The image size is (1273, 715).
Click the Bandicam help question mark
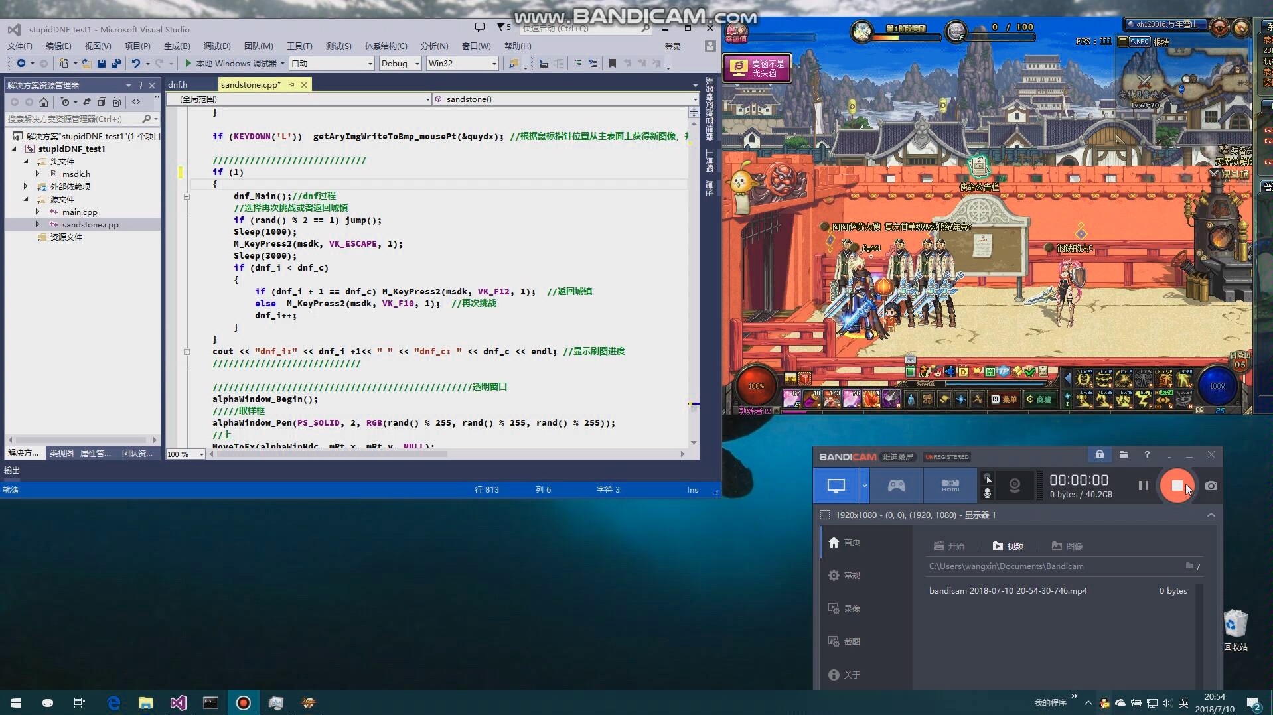tap(1147, 454)
